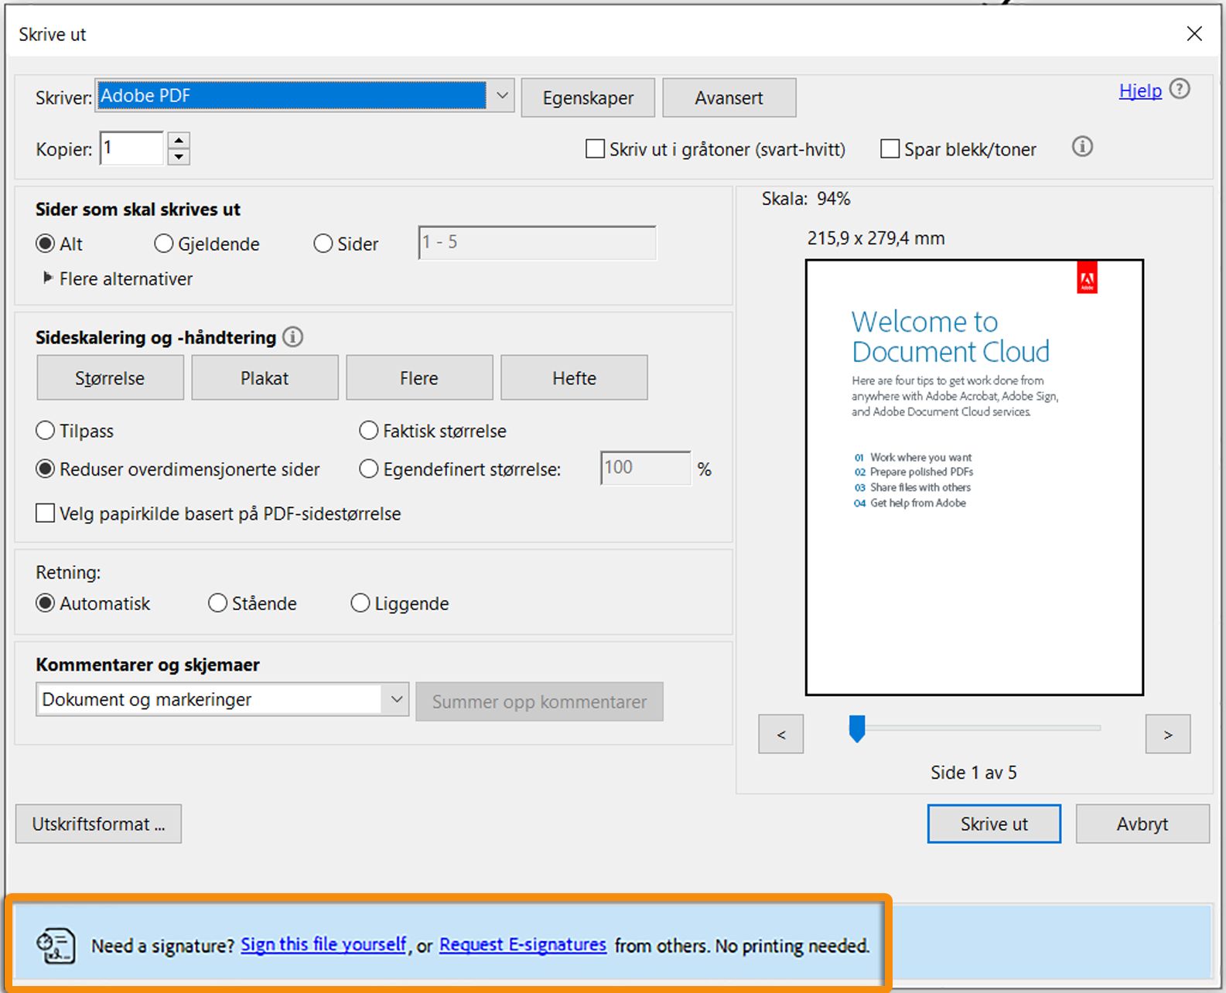Decrease the Kopier count with down arrow
The height and width of the screenshot is (993, 1226).
[x=179, y=156]
